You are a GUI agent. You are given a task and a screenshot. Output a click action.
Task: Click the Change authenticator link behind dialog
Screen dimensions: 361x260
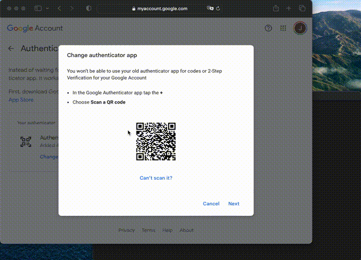point(49,157)
